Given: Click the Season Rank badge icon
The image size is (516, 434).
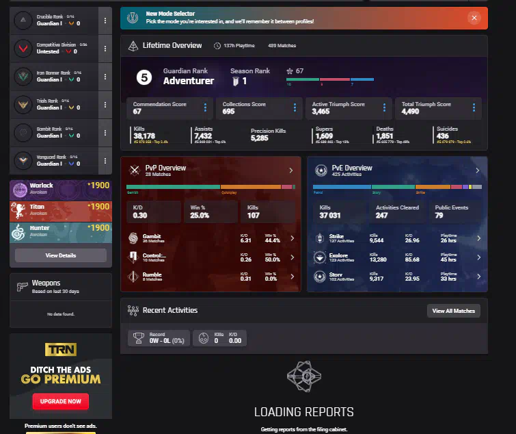Looking at the screenshot, I should (235, 81).
